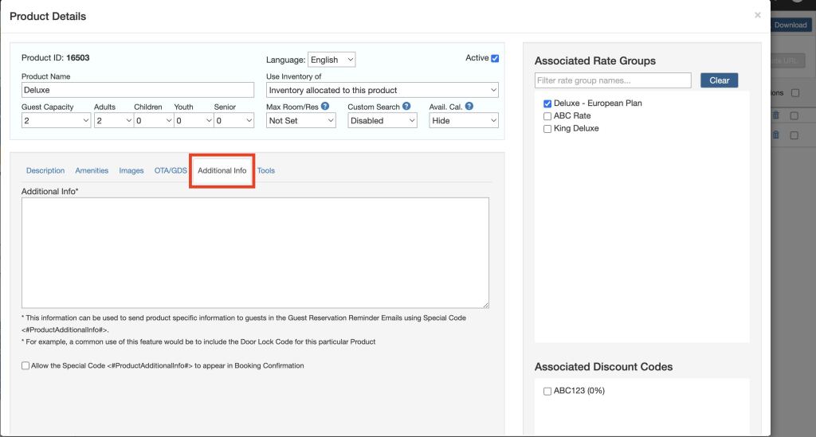Toggle the Active checkbox
Screen dimensions: 816x437
pyautogui.click(x=495, y=58)
